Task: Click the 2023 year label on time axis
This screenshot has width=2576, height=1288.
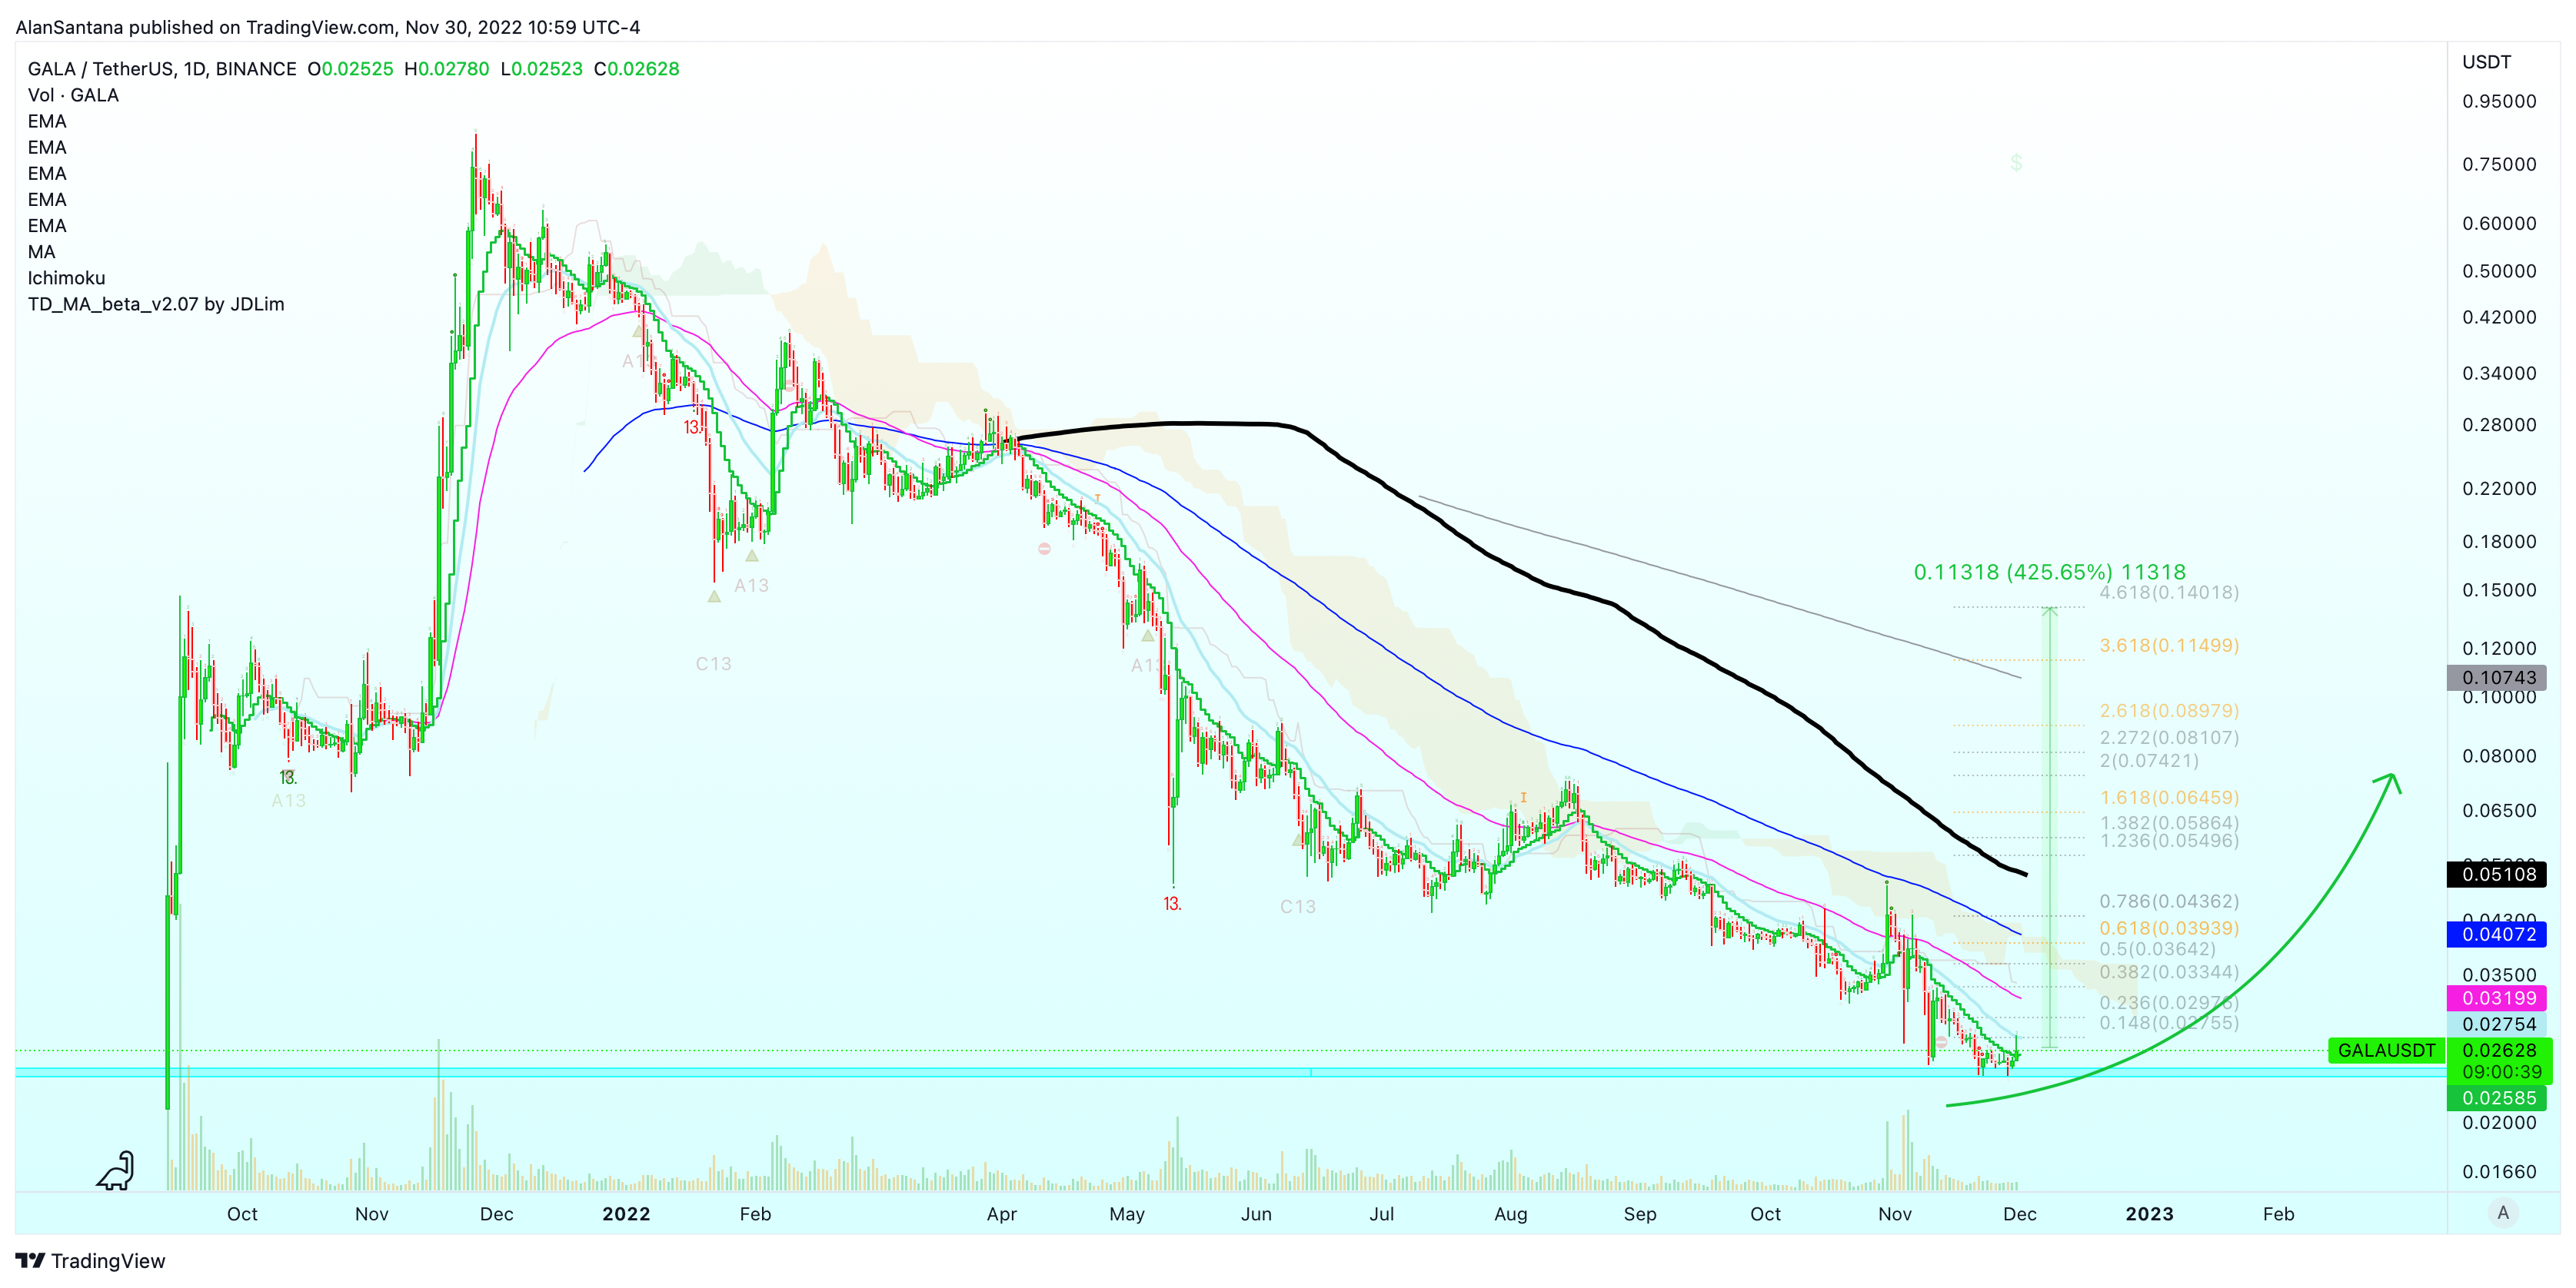Action: click(2149, 1214)
